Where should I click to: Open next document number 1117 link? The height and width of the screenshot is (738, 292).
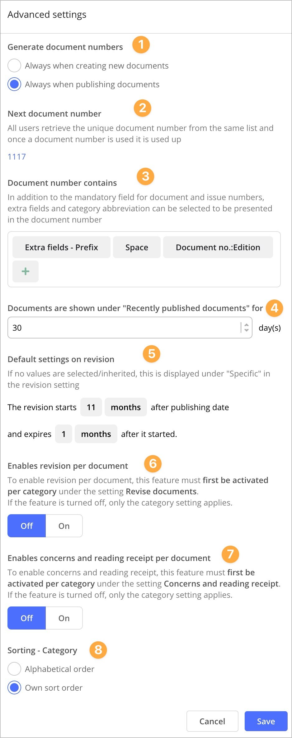tap(17, 156)
